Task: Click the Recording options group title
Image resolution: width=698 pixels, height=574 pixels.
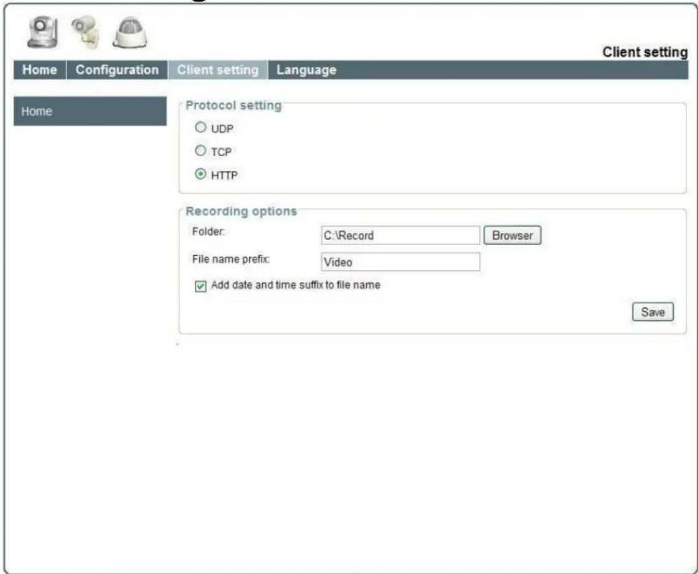Action: point(241,211)
